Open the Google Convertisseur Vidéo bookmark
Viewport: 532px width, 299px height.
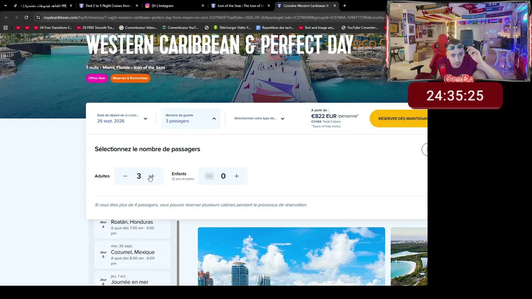pos(138,28)
